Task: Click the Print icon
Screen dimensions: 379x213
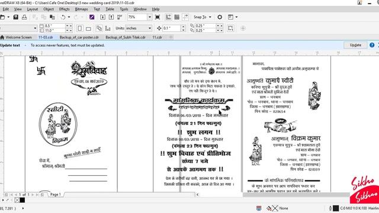Action: click(x=24, y=17)
